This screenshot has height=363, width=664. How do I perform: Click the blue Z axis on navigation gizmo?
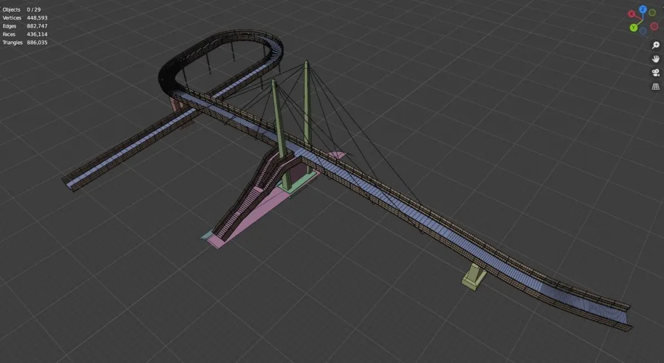(643, 9)
